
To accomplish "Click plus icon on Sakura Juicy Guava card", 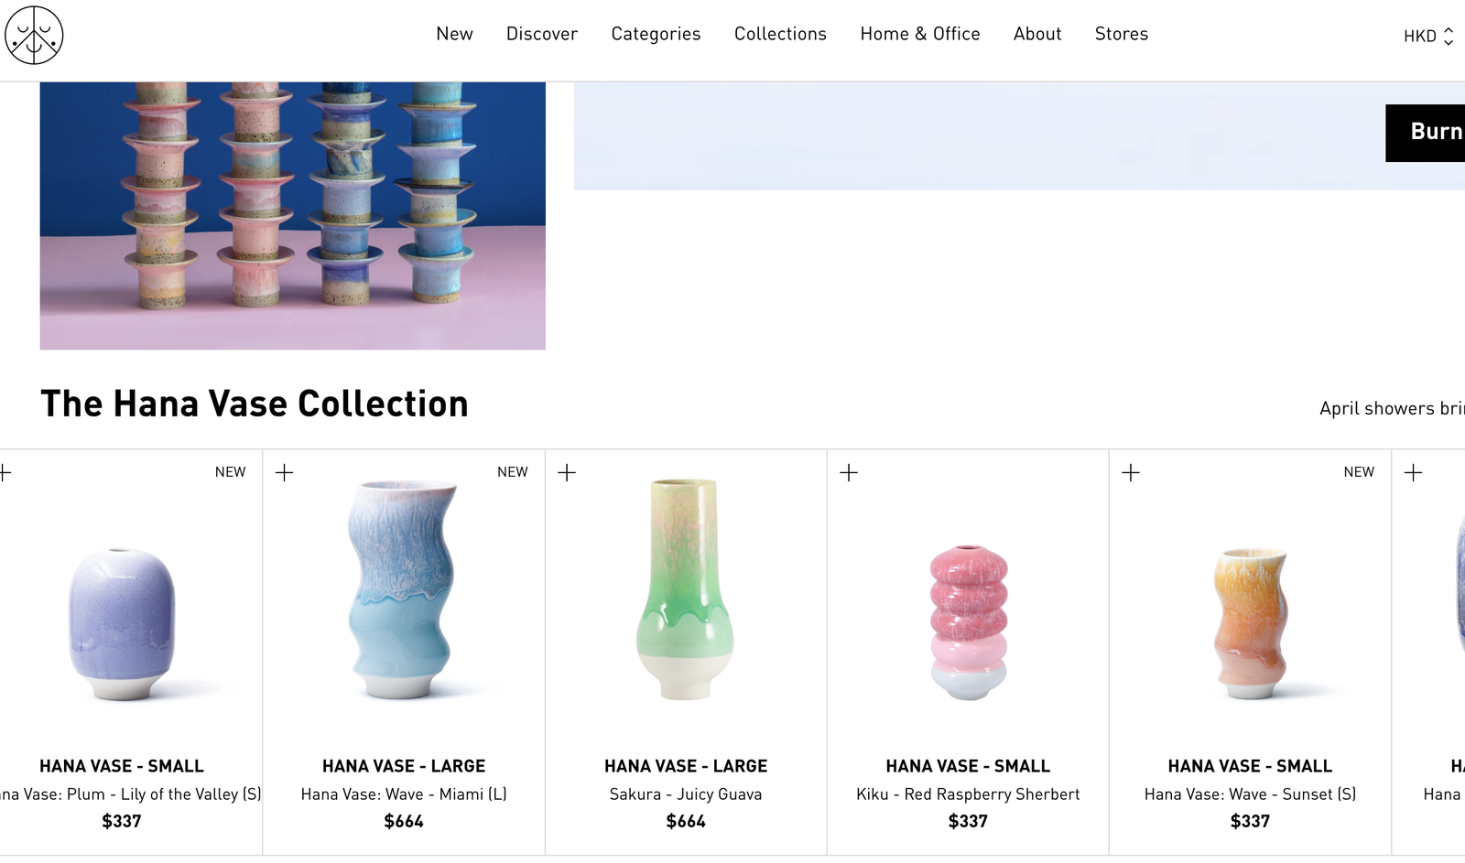I will pos(567,472).
